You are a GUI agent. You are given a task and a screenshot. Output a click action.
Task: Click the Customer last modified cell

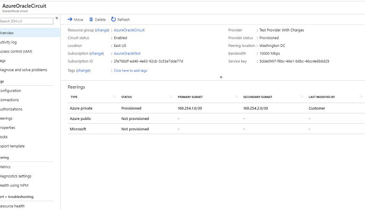click(x=317, y=108)
